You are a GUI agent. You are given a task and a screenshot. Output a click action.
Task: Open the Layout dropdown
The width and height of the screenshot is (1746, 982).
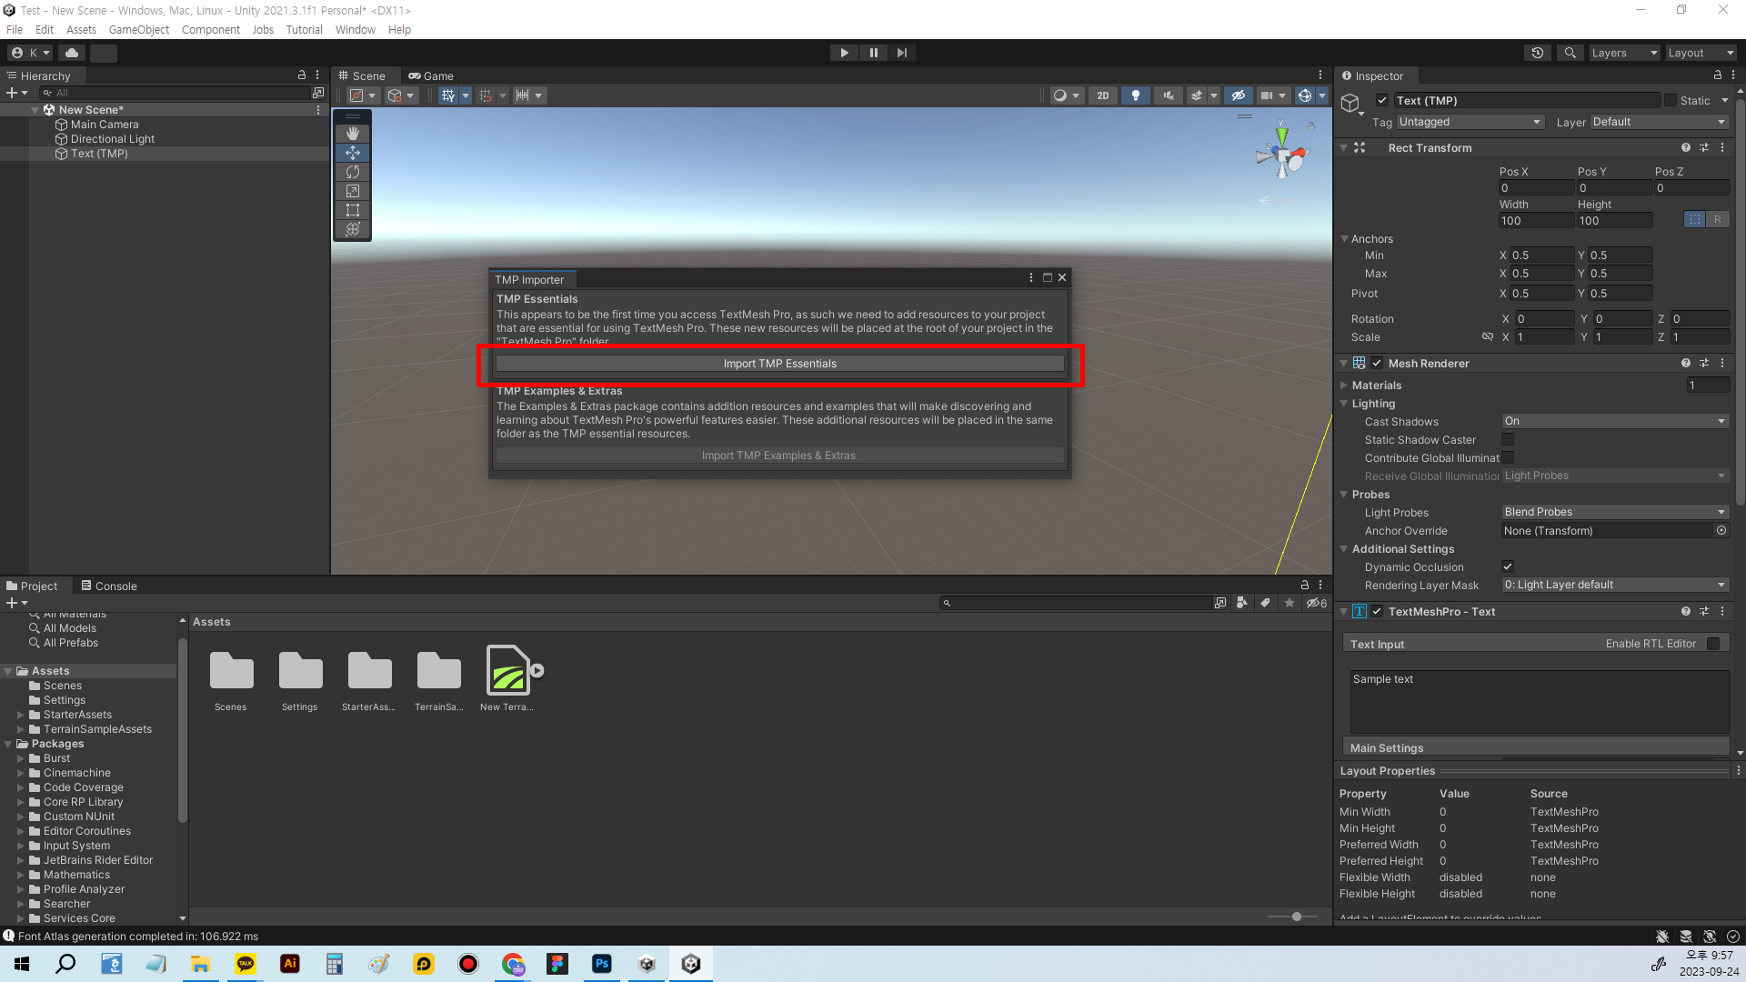coord(1701,53)
